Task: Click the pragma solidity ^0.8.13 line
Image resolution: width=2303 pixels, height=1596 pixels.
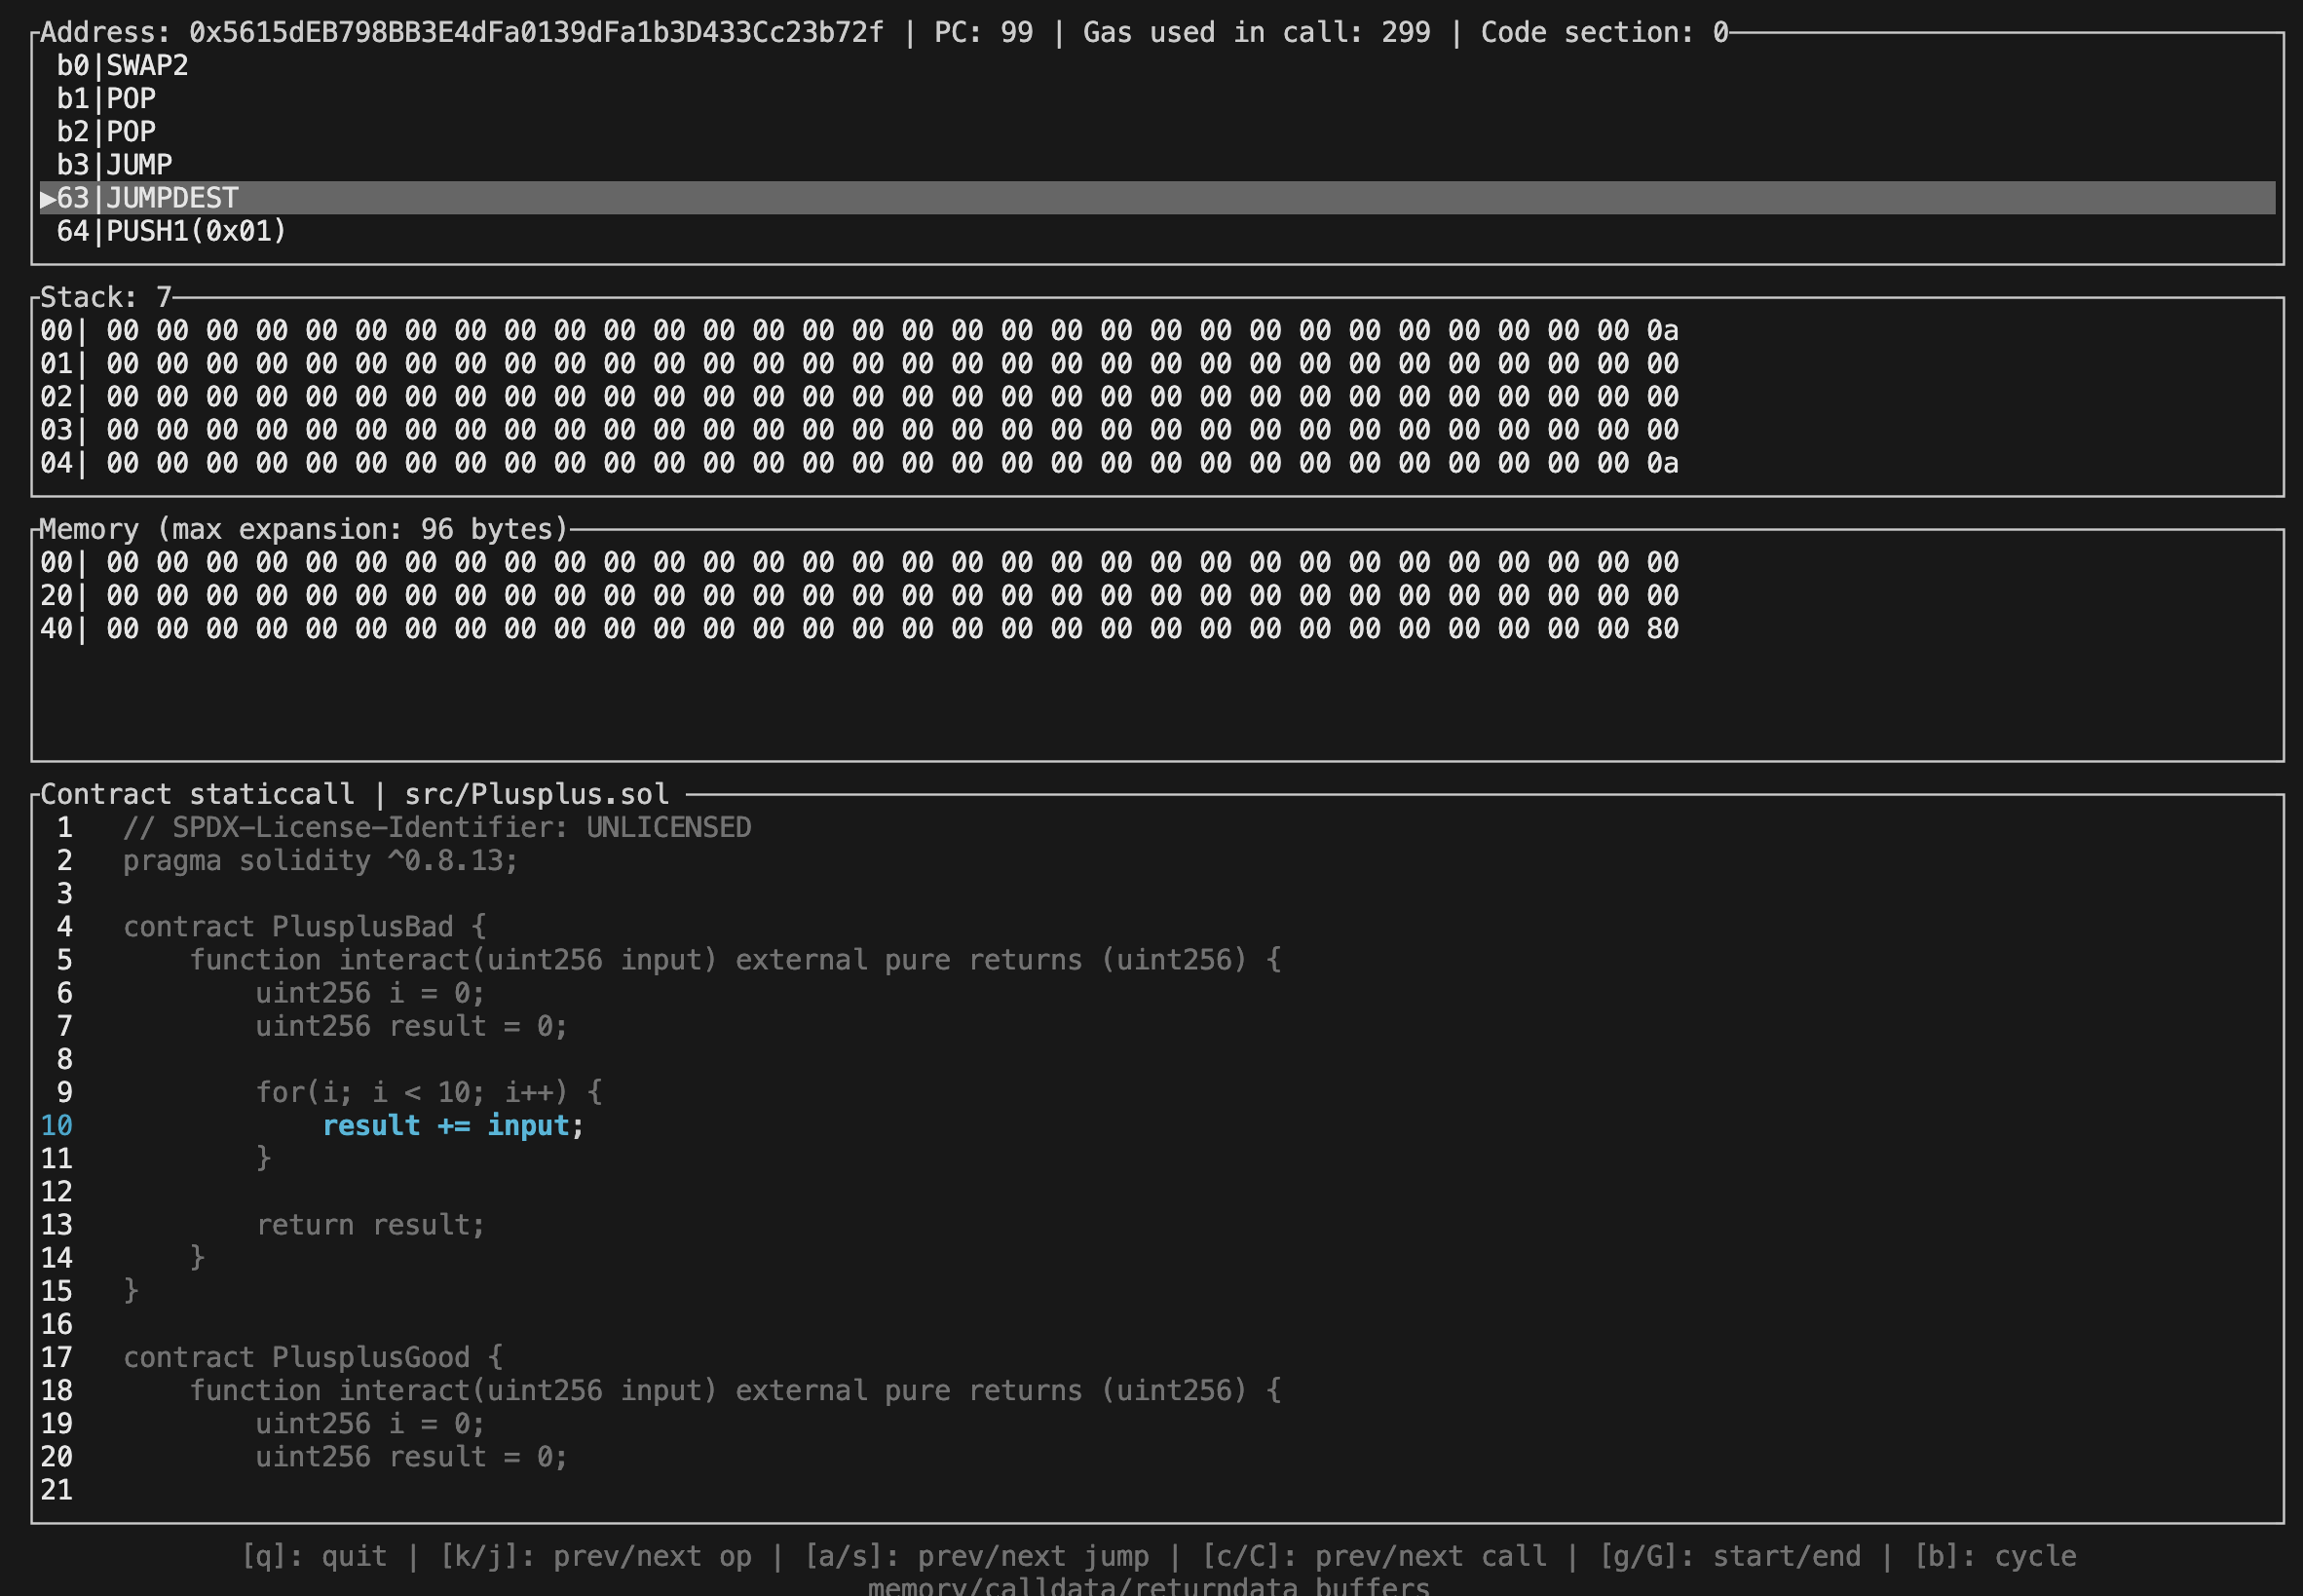Action: coord(321,861)
